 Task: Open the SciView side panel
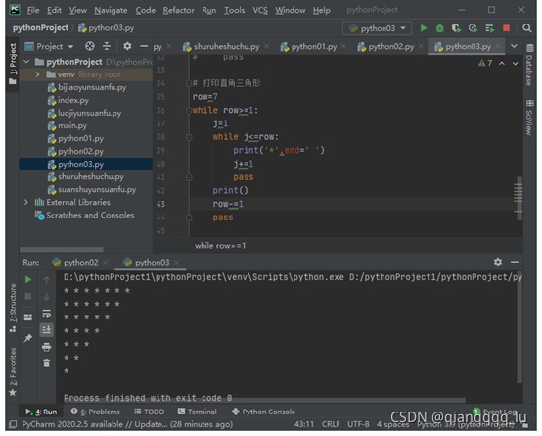(x=529, y=119)
